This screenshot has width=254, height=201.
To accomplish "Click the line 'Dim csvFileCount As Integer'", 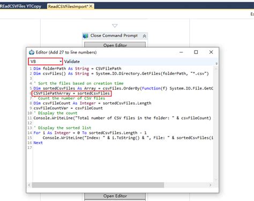I will (92, 103).
